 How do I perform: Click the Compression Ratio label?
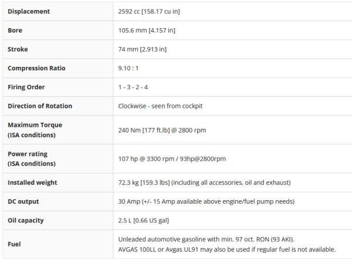[x=36, y=68]
